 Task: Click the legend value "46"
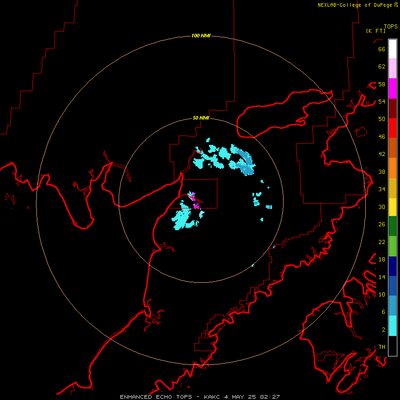point(382,137)
